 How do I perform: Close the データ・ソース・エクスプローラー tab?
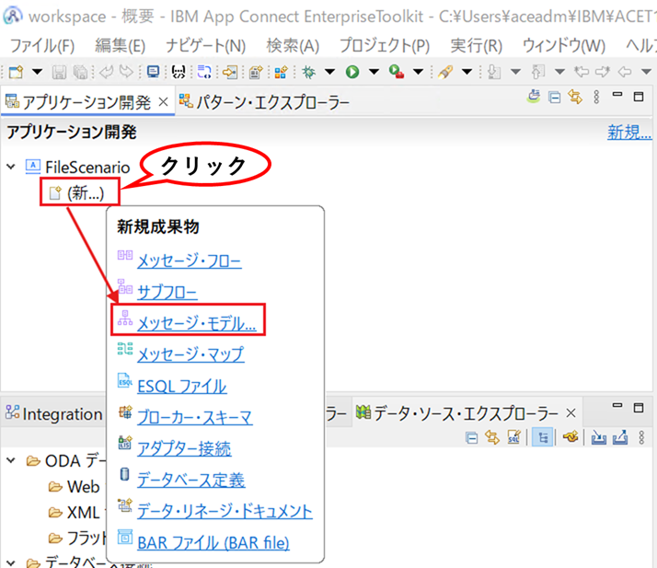(x=571, y=413)
